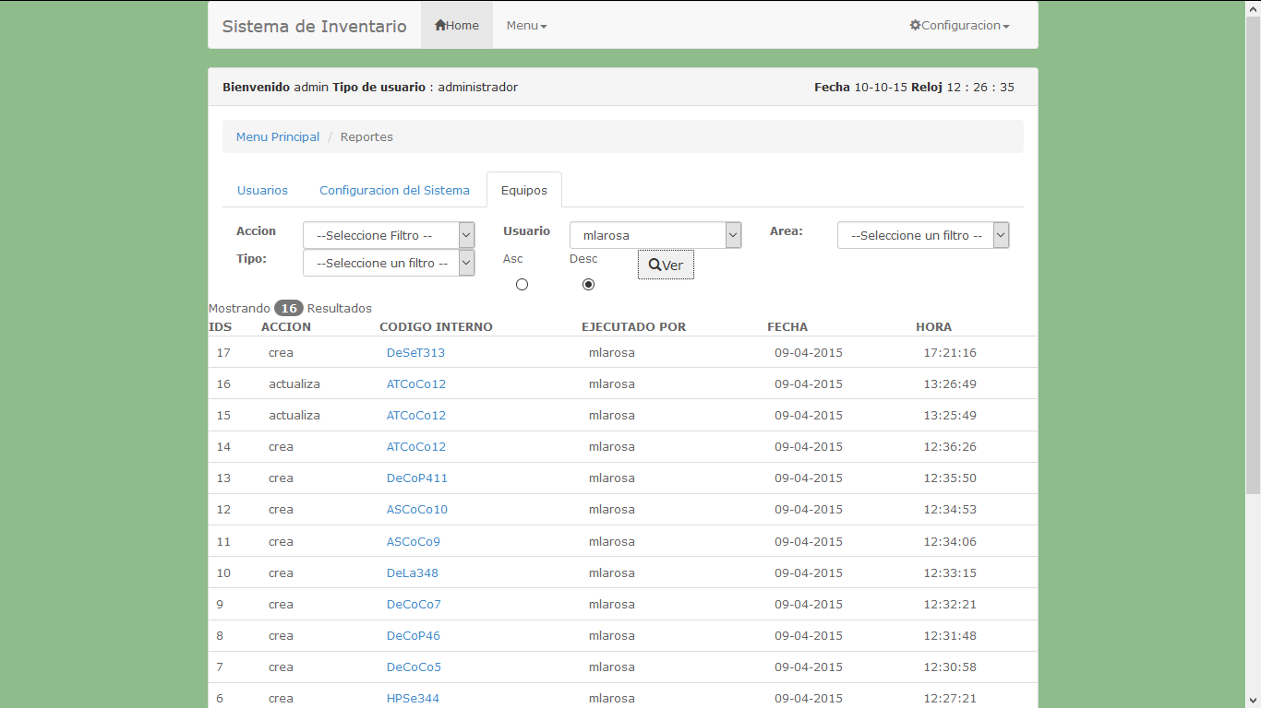Open the DeLa348 code link

click(x=413, y=572)
